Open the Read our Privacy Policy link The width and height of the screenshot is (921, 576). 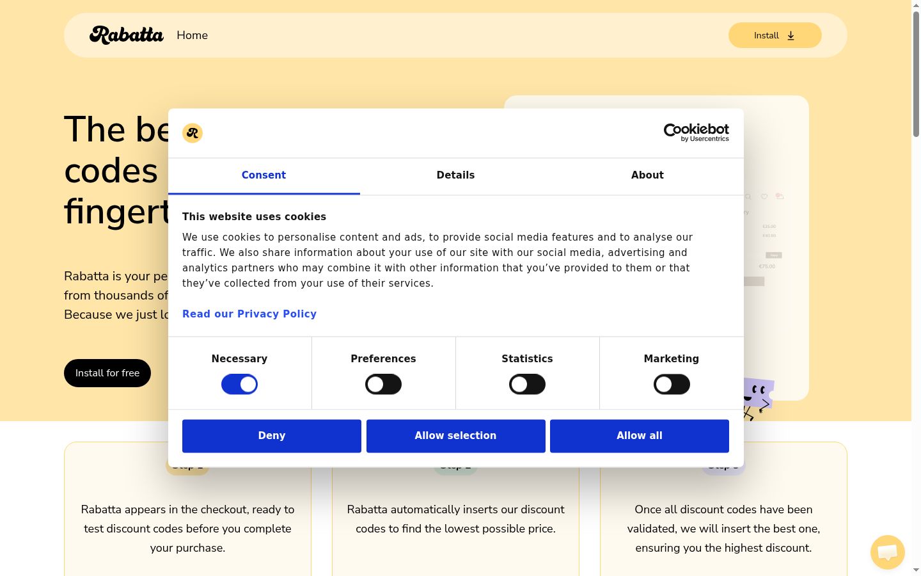point(249,314)
